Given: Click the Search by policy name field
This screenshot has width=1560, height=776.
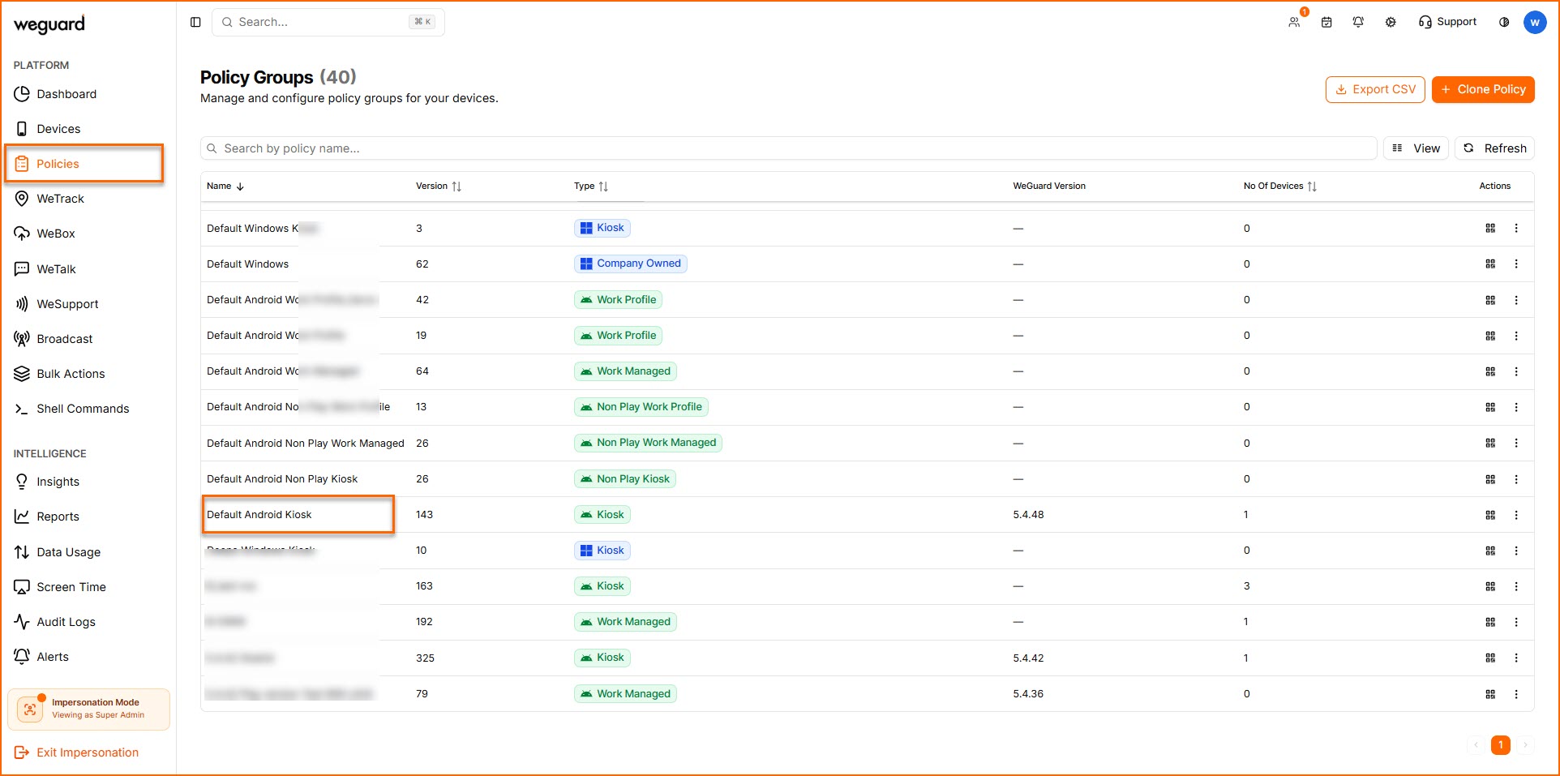Looking at the screenshot, I should point(786,148).
